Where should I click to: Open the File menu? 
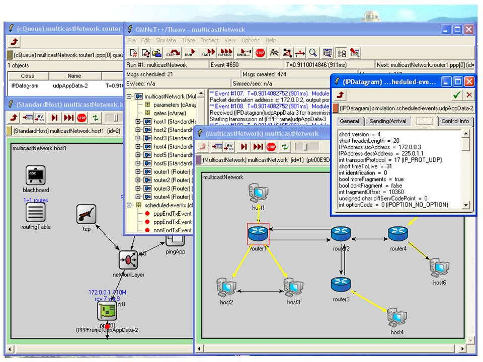click(131, 40)
